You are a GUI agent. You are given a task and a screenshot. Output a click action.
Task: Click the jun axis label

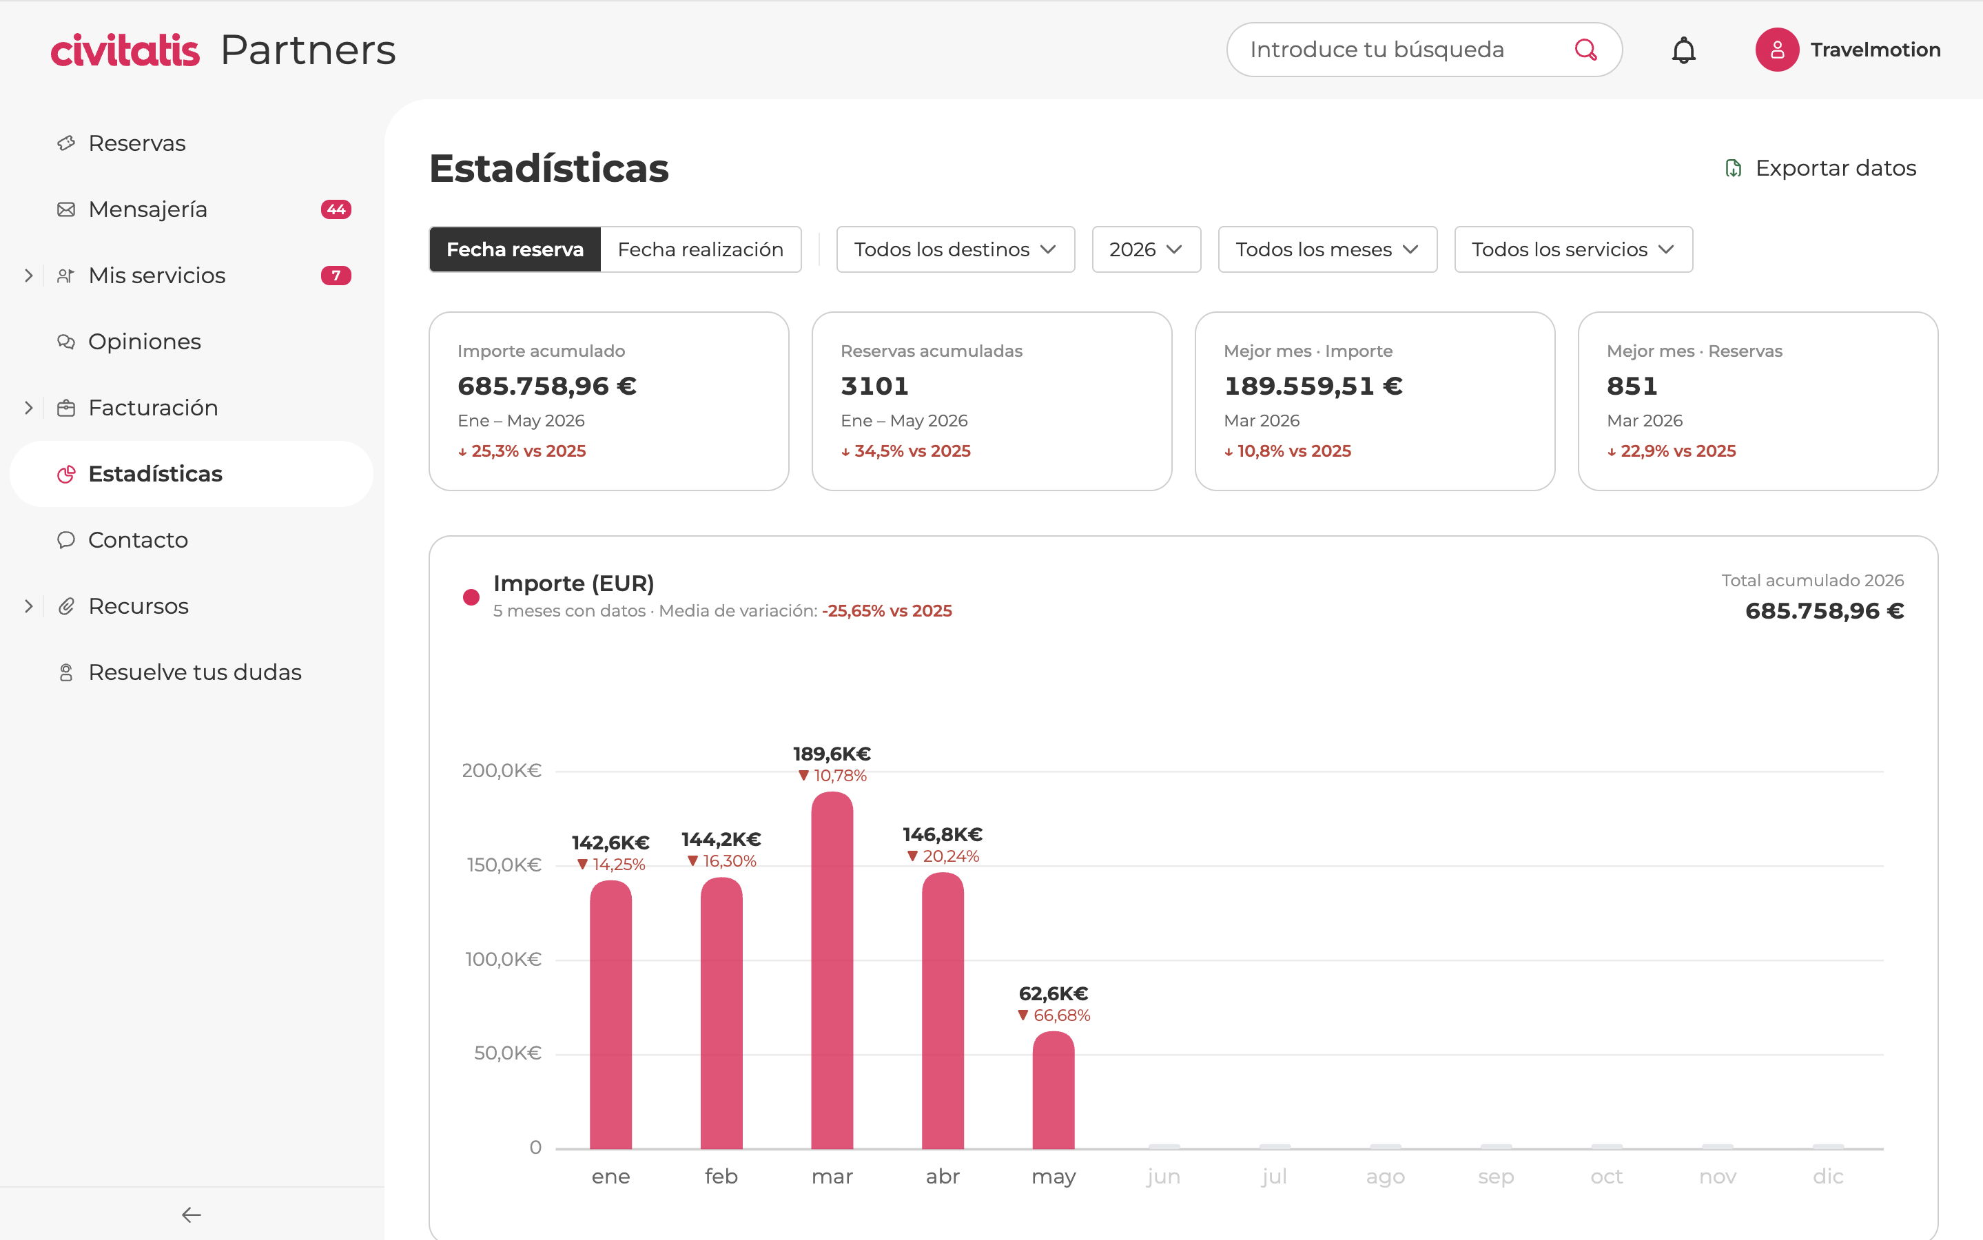[x=1163, y=1177]
